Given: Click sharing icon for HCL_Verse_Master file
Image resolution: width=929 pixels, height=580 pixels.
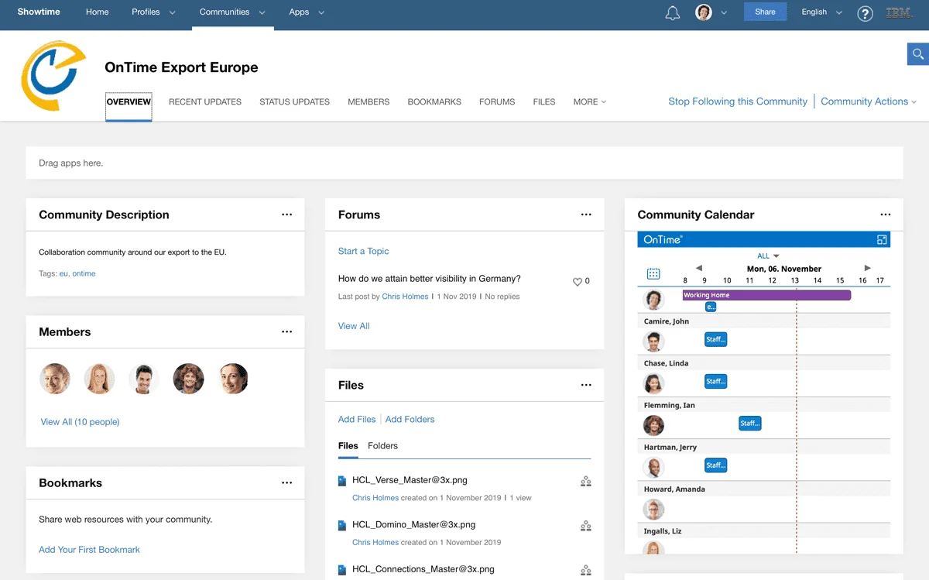Looking at the screenshot, I should coord(586,482).
